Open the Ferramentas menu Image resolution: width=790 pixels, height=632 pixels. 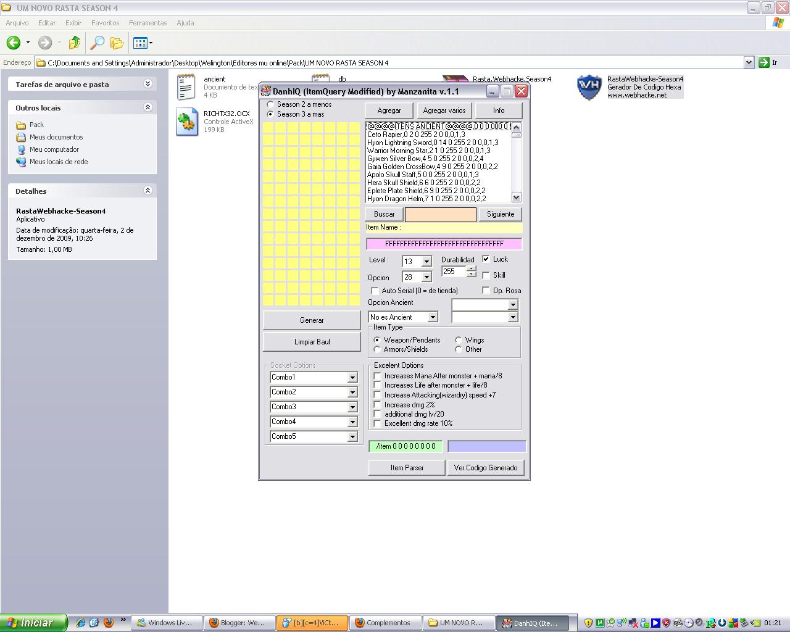(x=148, y=23)
